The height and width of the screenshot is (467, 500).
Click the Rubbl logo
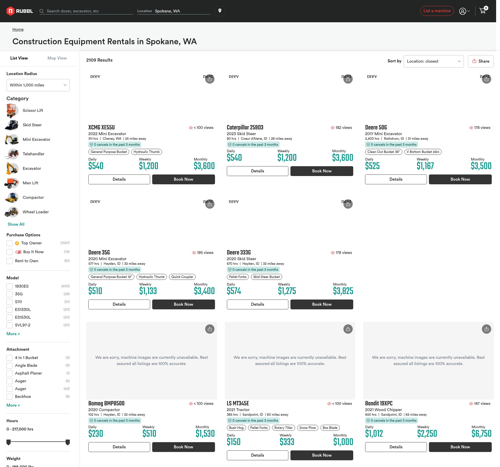(20, 11)
